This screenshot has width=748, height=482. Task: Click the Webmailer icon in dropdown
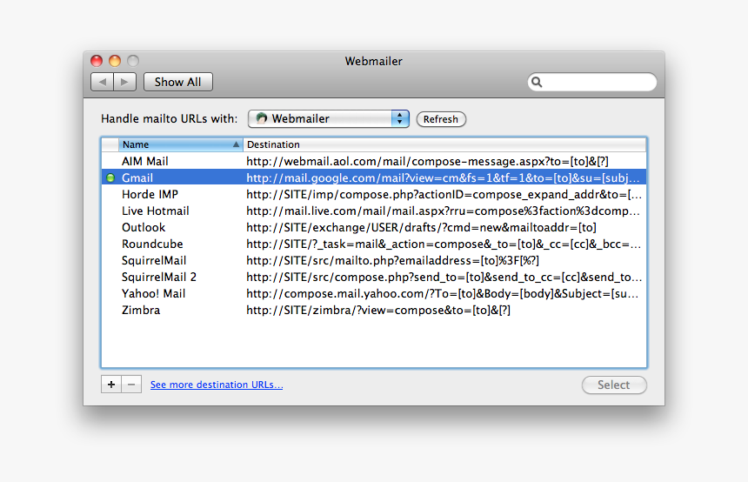pos(261,118)
